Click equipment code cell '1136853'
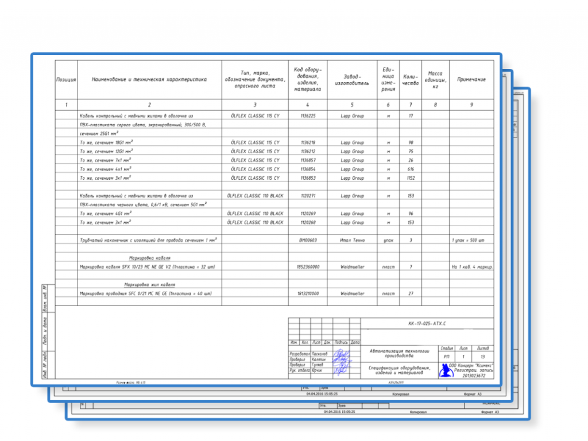This screenshot has width=588, height=441. [308, 178]
